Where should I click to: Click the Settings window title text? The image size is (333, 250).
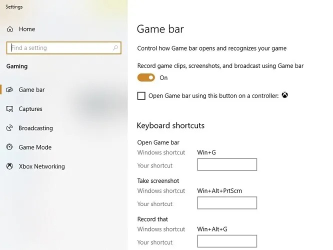[14, 7]
